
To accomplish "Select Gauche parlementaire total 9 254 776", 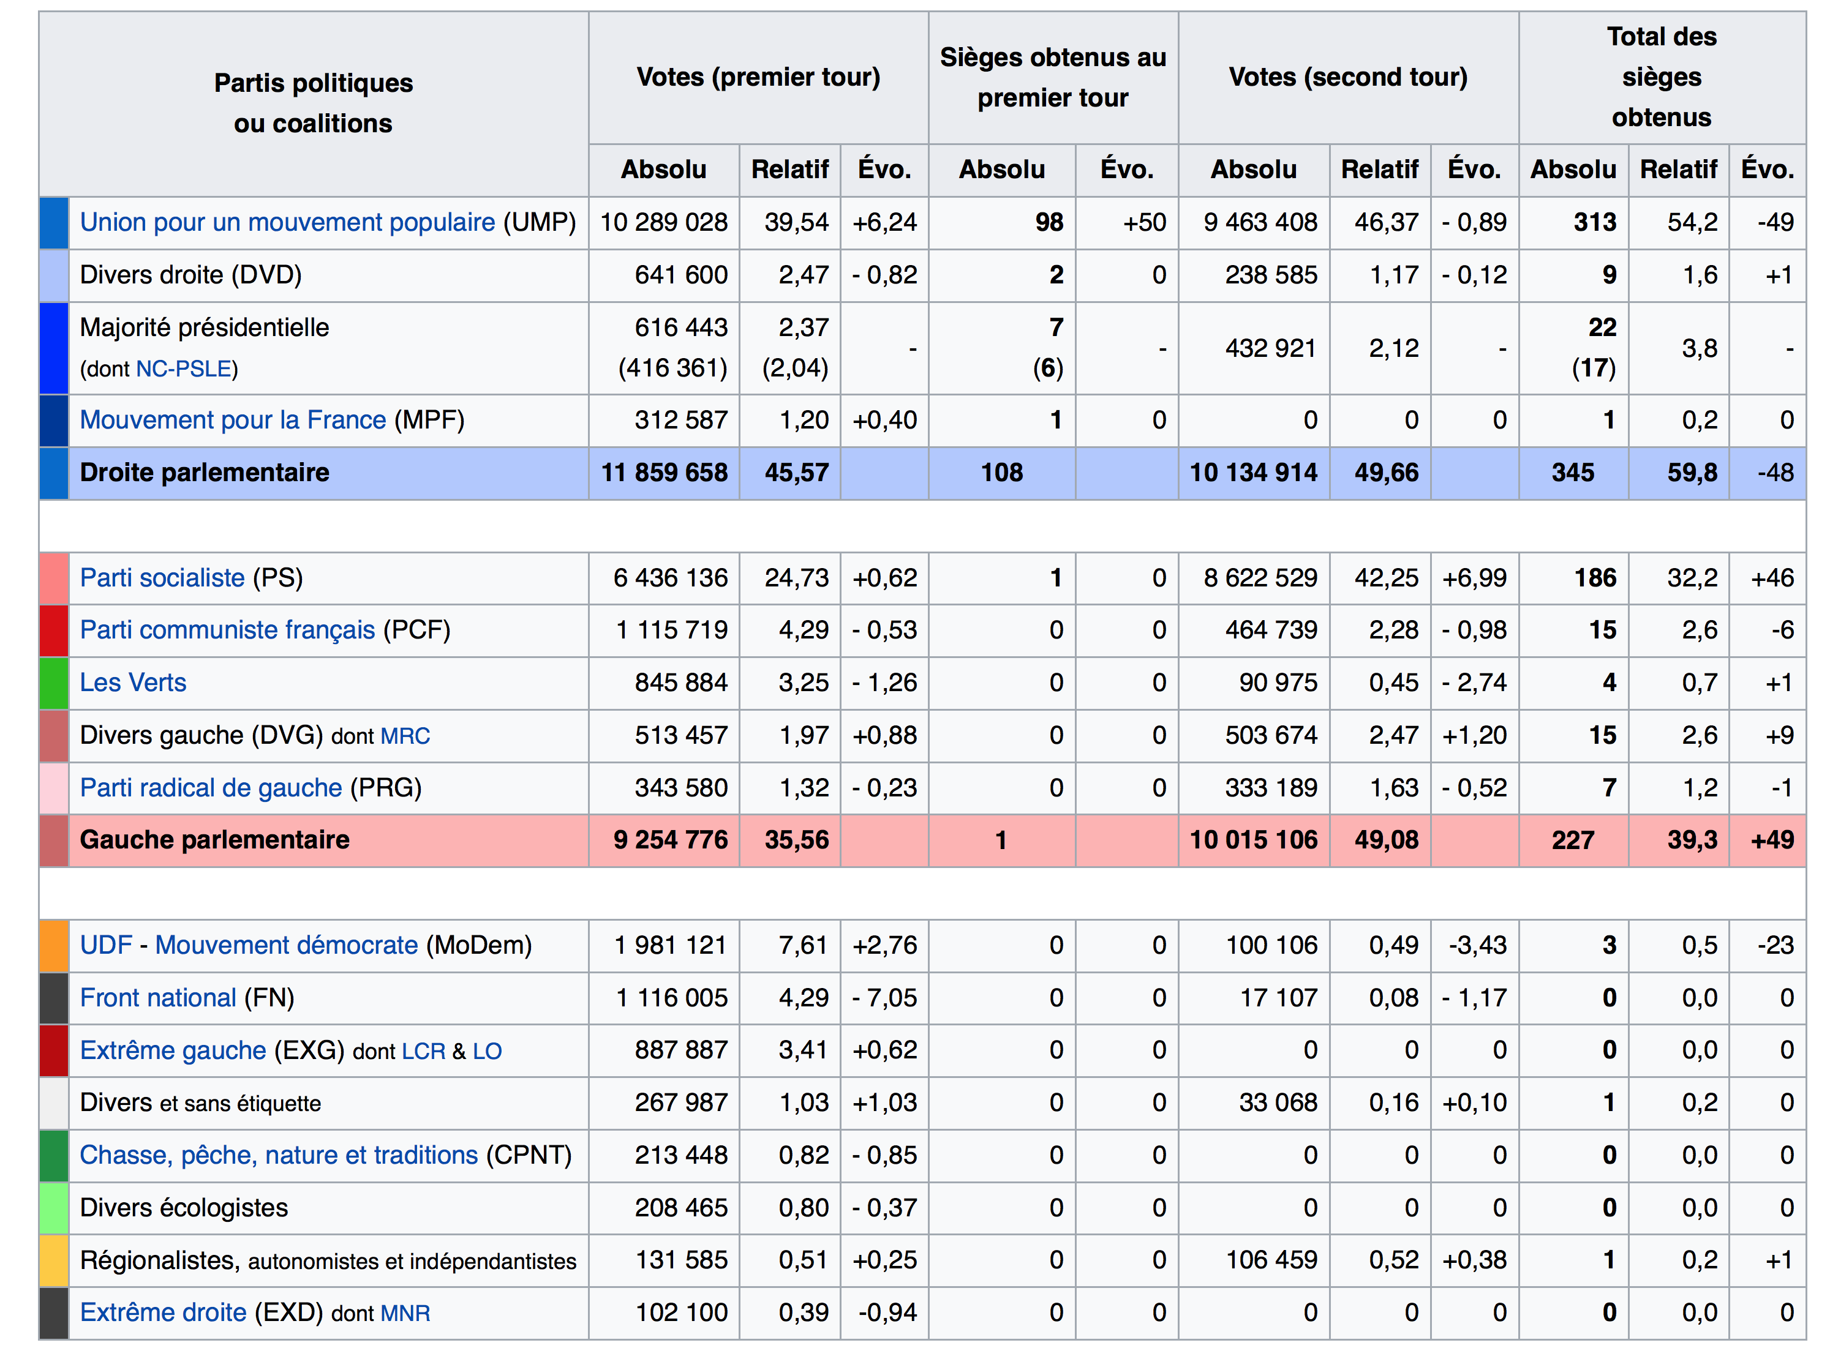I will point(671,840).
